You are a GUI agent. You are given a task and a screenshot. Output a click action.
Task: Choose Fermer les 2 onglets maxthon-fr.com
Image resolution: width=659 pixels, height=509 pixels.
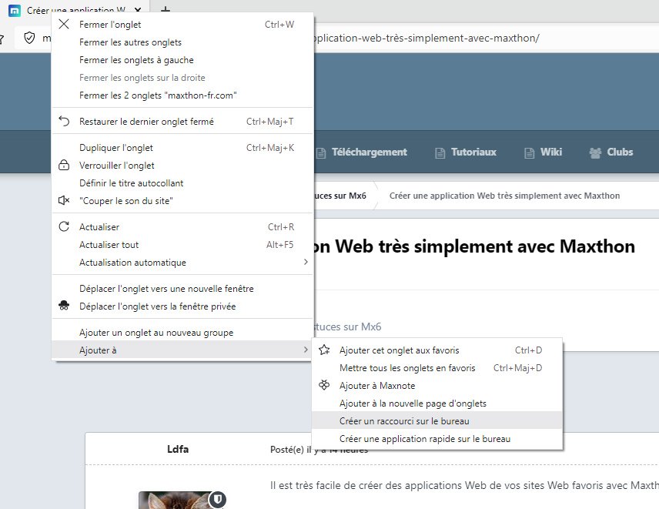[182, 95]
